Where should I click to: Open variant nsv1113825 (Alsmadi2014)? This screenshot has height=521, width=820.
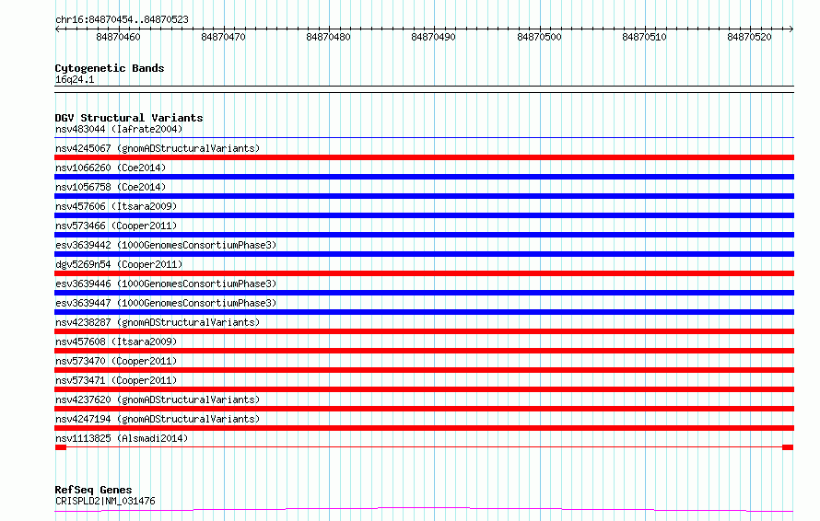[122, 438]
